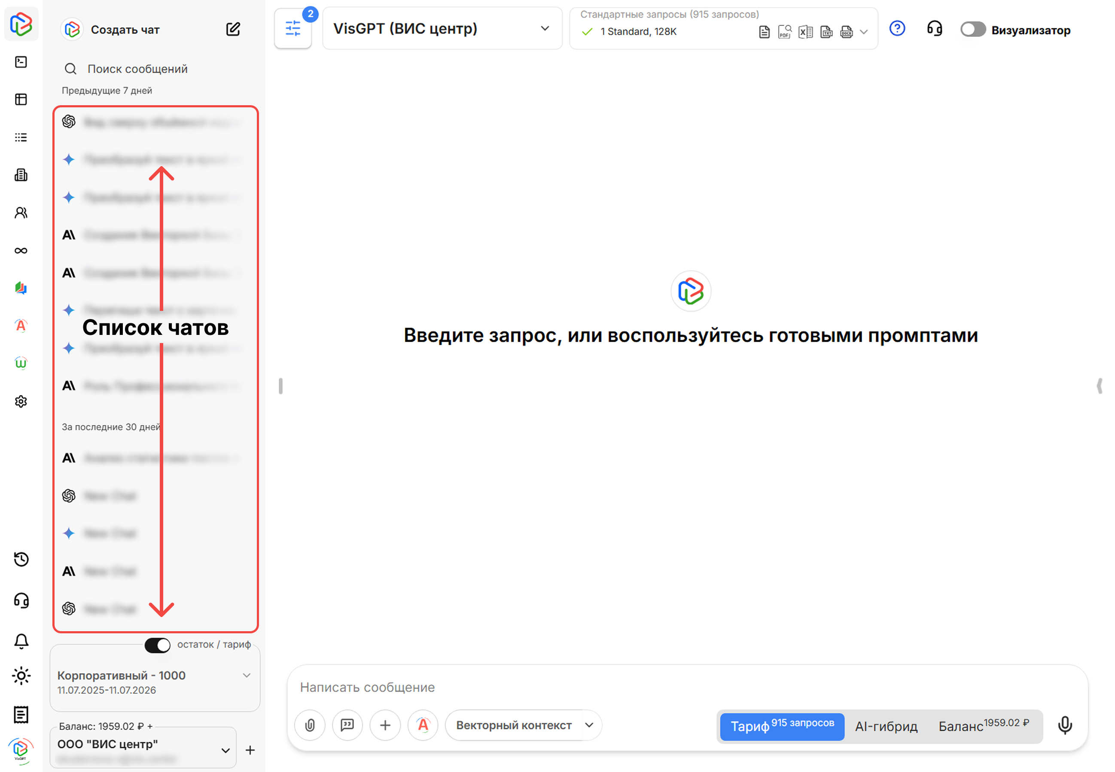
Task: Open the model settings panel with badge 2
Action: pos(292,28)
